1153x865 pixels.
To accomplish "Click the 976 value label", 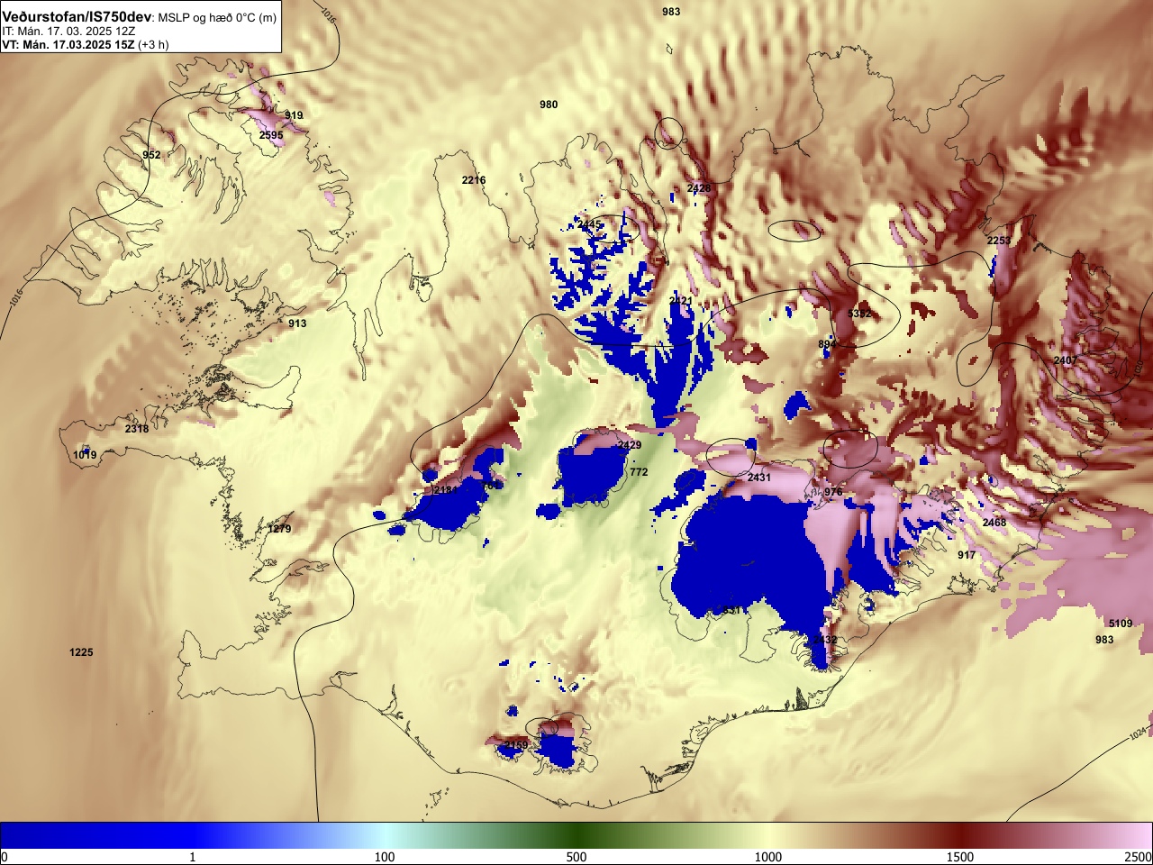I will click(833, 492).
